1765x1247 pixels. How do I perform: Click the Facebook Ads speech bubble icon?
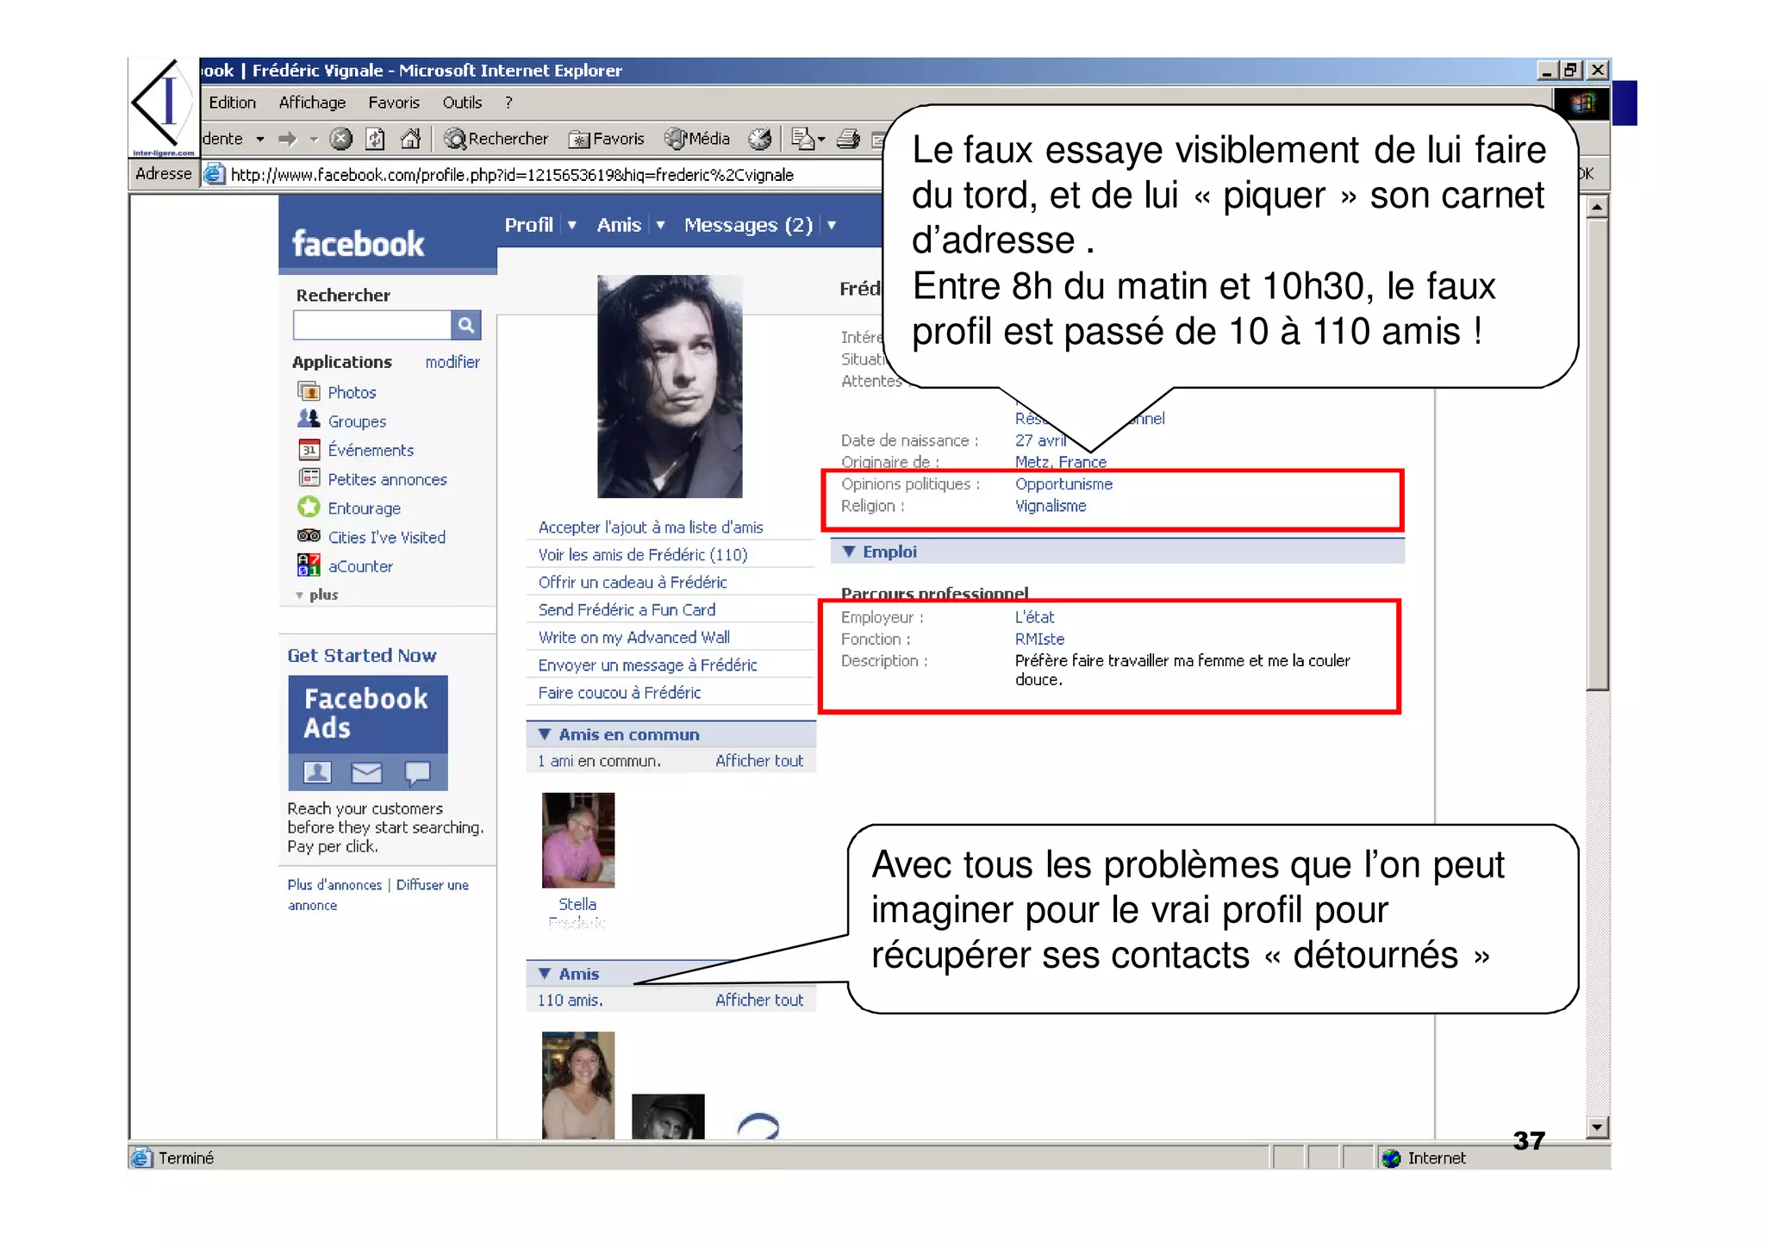417,773
